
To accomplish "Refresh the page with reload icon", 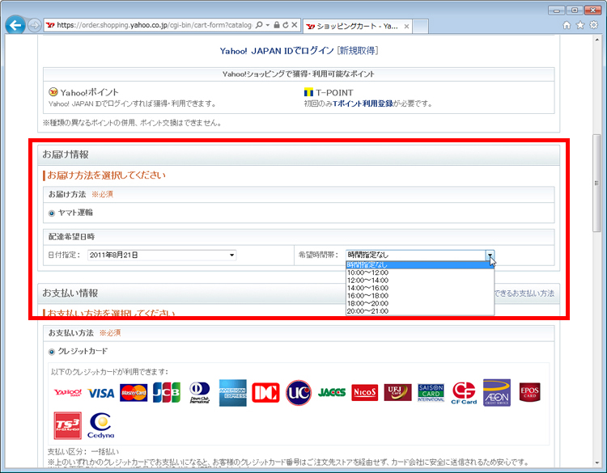I will [286, 25].
